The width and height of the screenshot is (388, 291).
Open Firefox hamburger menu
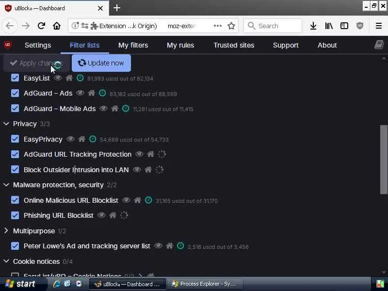(379, 26)
